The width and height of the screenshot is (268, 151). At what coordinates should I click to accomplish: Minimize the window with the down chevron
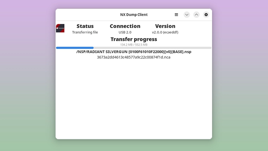click(186, 15)
